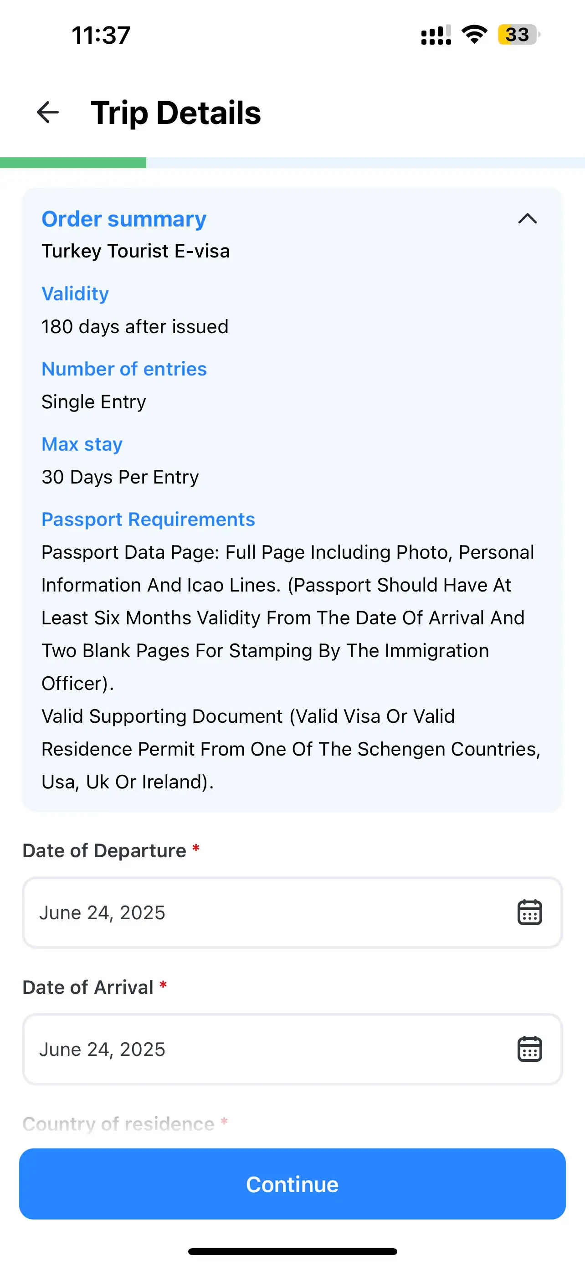Tap the Validity label

pos(75,294)
